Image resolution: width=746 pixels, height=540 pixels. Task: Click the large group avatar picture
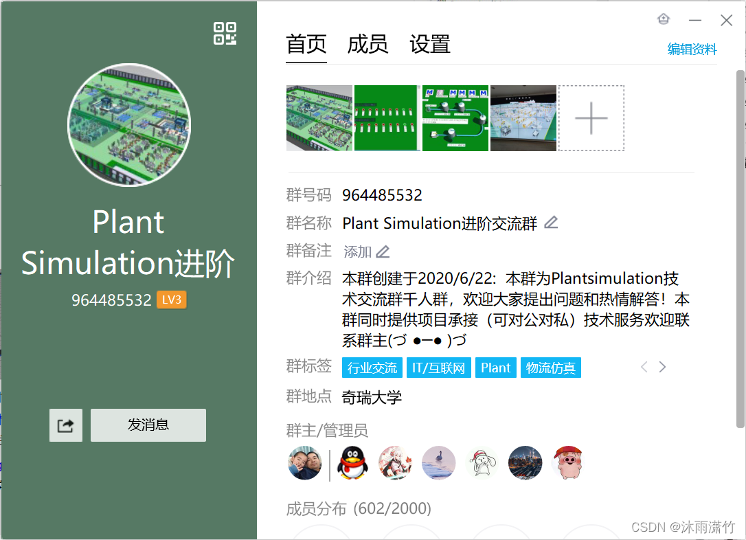(129, 124)
